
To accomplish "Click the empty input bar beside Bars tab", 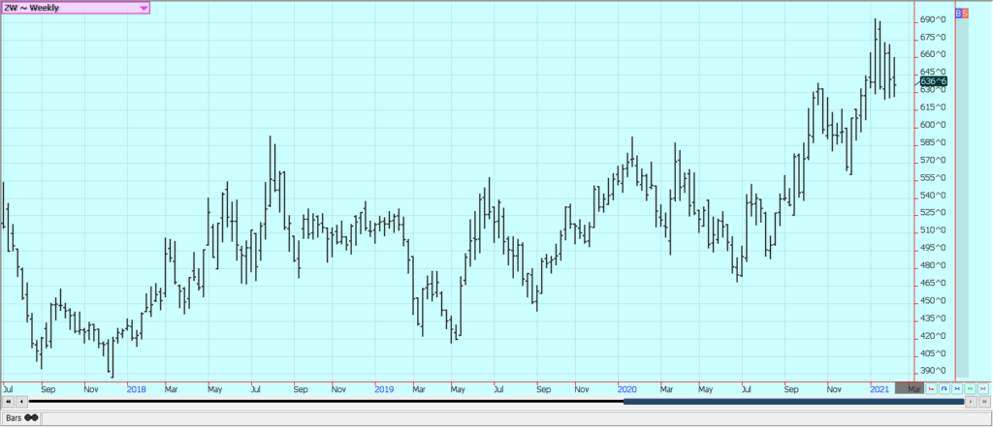I will tap(516, 418).
